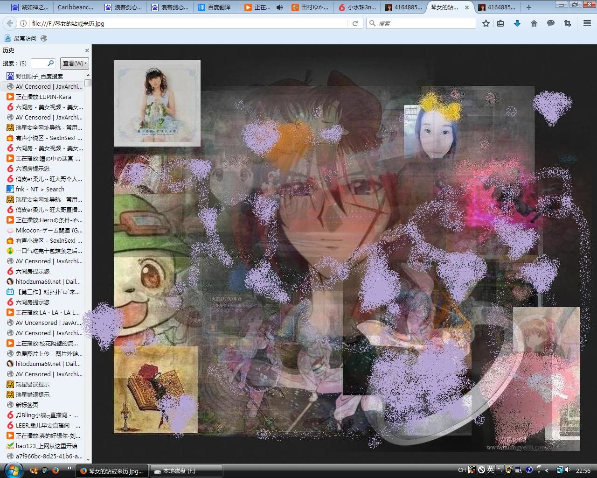Open the network tray icon

pos(560,471)
